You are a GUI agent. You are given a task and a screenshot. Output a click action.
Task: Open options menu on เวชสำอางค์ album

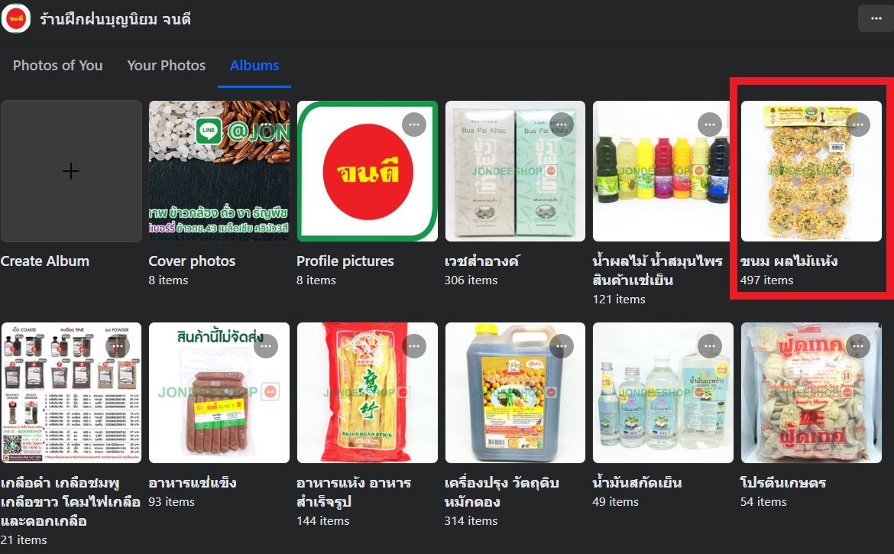pyautogui.click(x=562, y=125)
